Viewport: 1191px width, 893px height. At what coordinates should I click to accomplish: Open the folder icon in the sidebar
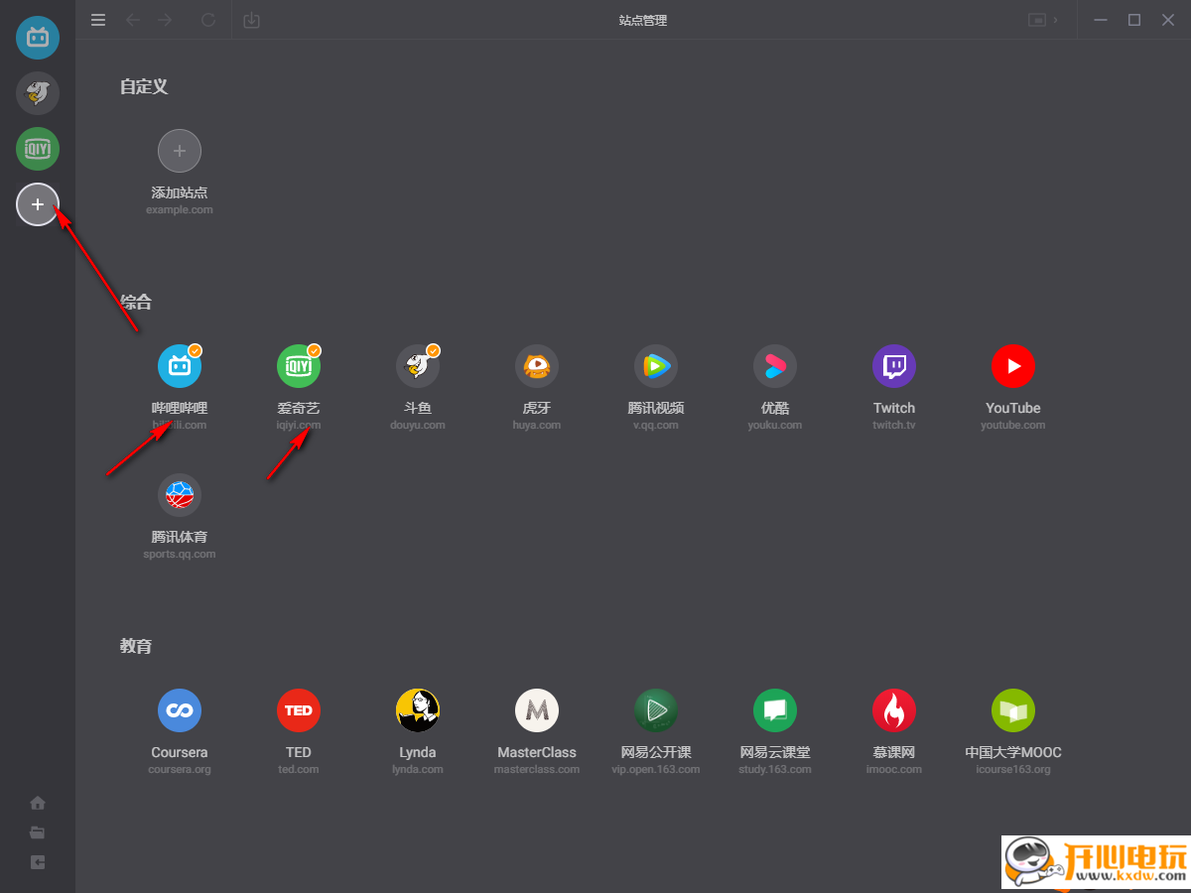click(x=38, y=832)
